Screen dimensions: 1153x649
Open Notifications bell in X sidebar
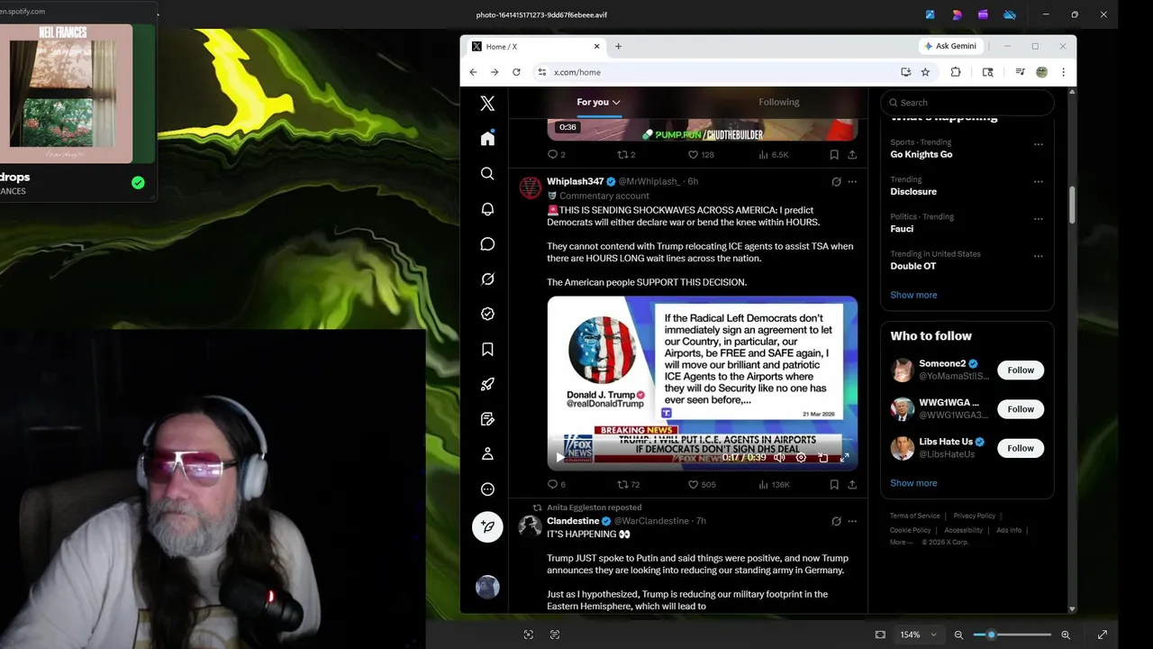pyautogui.click(x=487, y=208)
